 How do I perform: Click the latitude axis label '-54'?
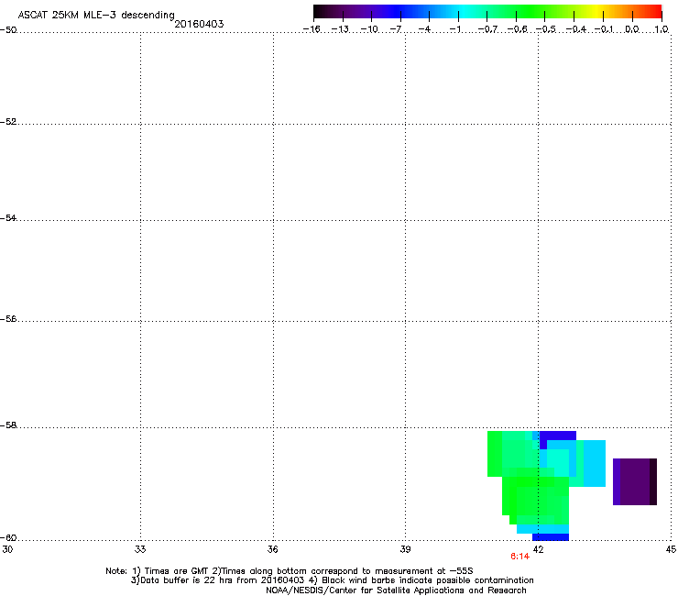[8, 217]
